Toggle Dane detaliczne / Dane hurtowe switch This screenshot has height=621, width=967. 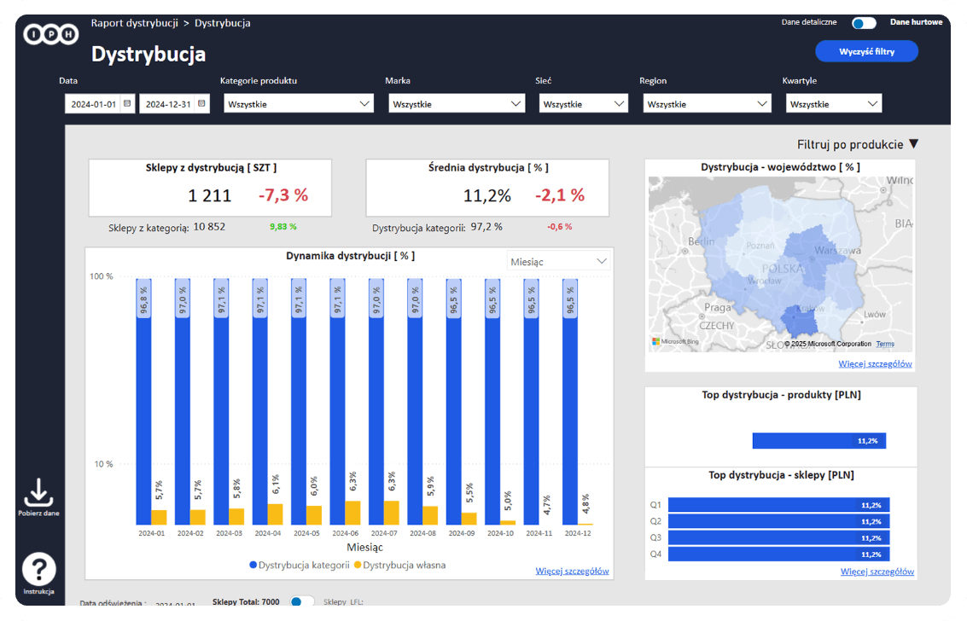pos(863,23)
